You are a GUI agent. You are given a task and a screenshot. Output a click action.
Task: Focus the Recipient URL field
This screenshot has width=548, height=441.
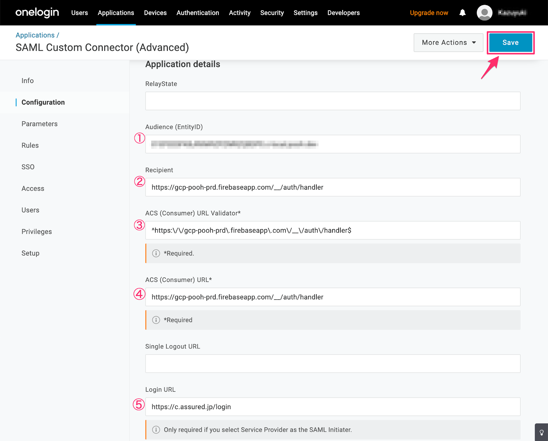[x=333, y=187]
